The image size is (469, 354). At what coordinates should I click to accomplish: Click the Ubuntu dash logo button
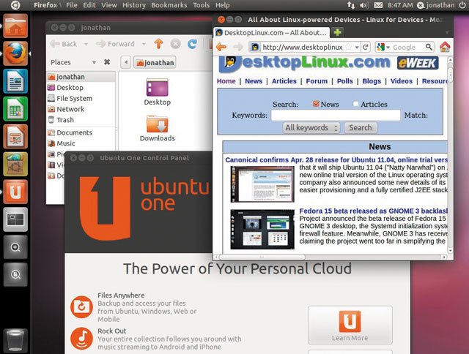coord(15,5)
